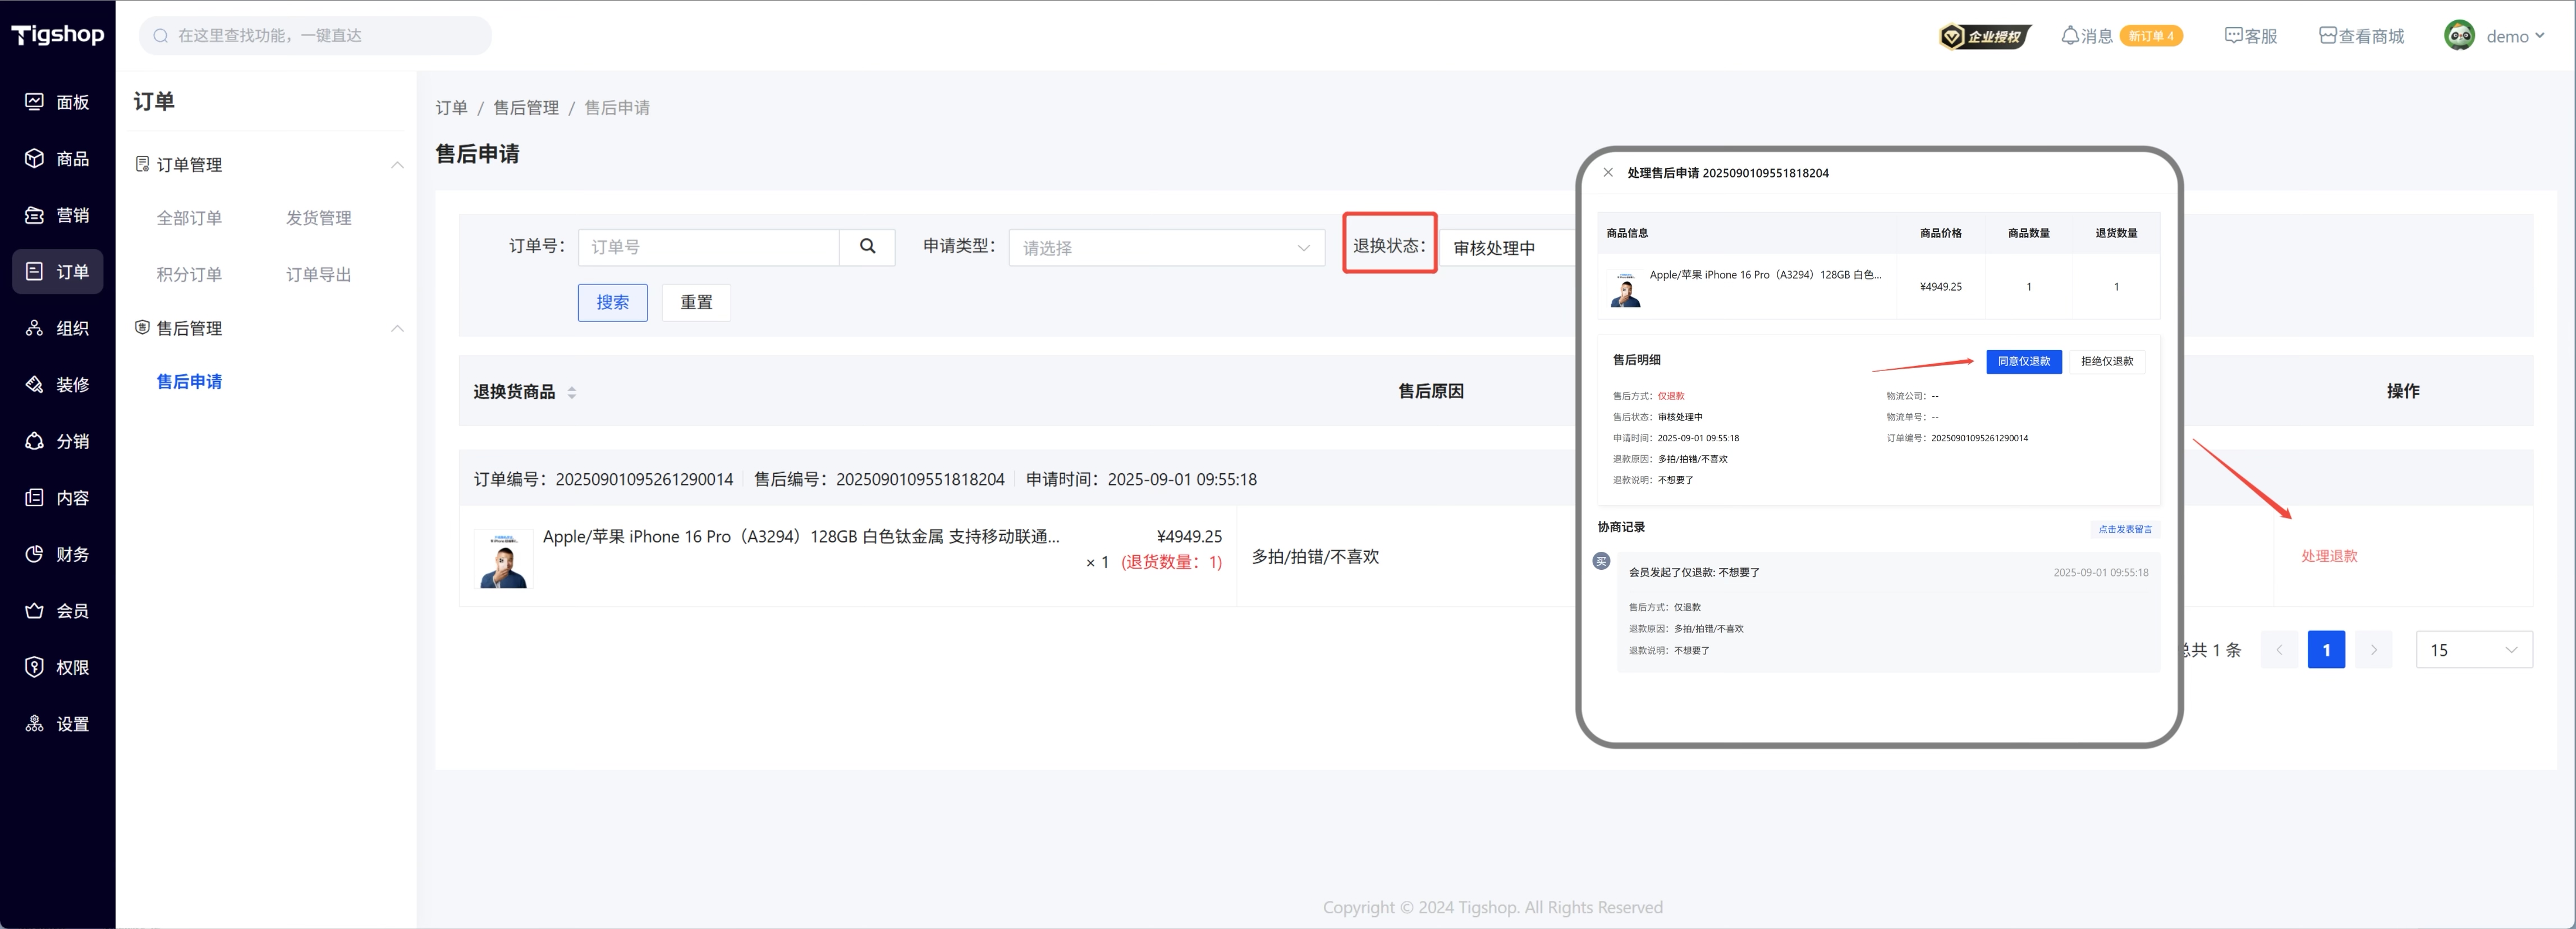Click the 商品 products sidebar icon
The width and height of the screenshot is (2576, 929).
(34, 158)
